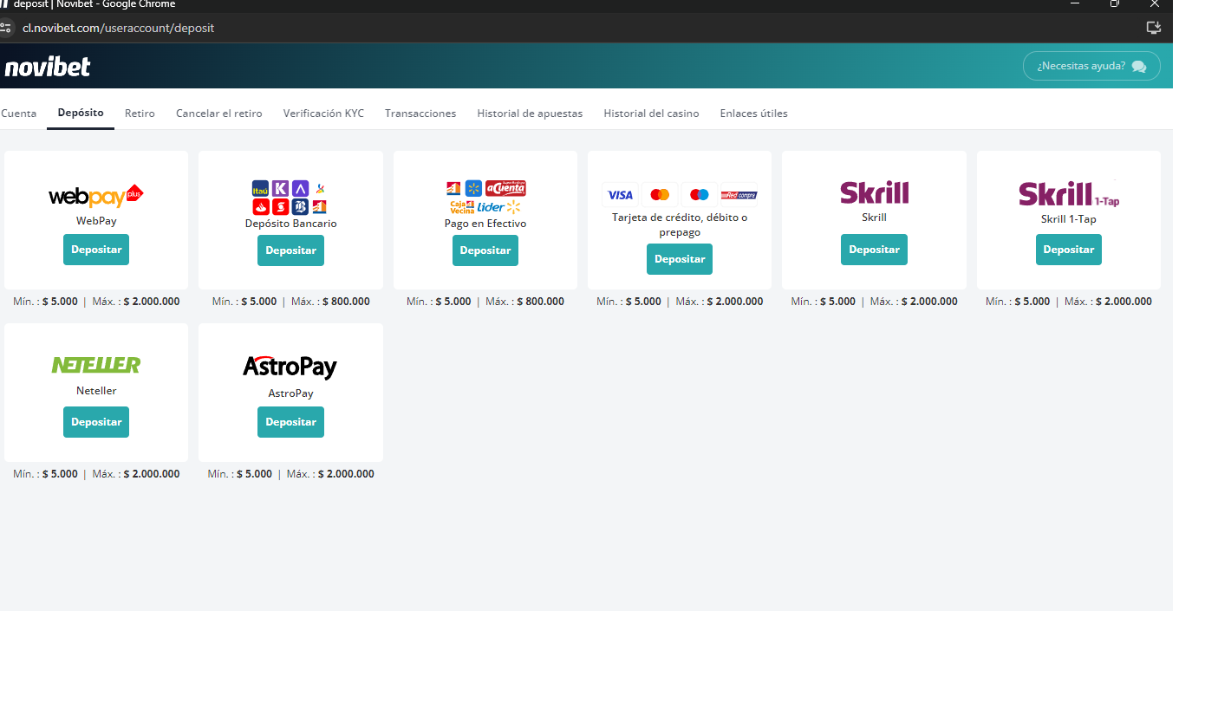Click the Itaú bank icon
This screenshot has width=1231, height=728.
(x=260, y=188)
